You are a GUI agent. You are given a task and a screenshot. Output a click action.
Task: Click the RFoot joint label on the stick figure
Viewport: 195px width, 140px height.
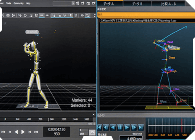click(x=163, y=102)
